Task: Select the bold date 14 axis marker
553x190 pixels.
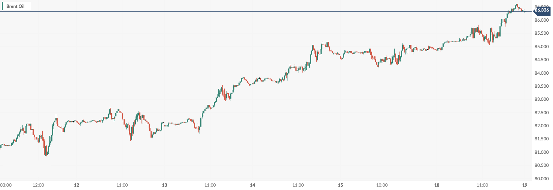Action: 252,185
